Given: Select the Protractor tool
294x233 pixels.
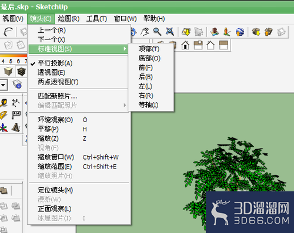Looking at the screenshot, I should point(4,115).
